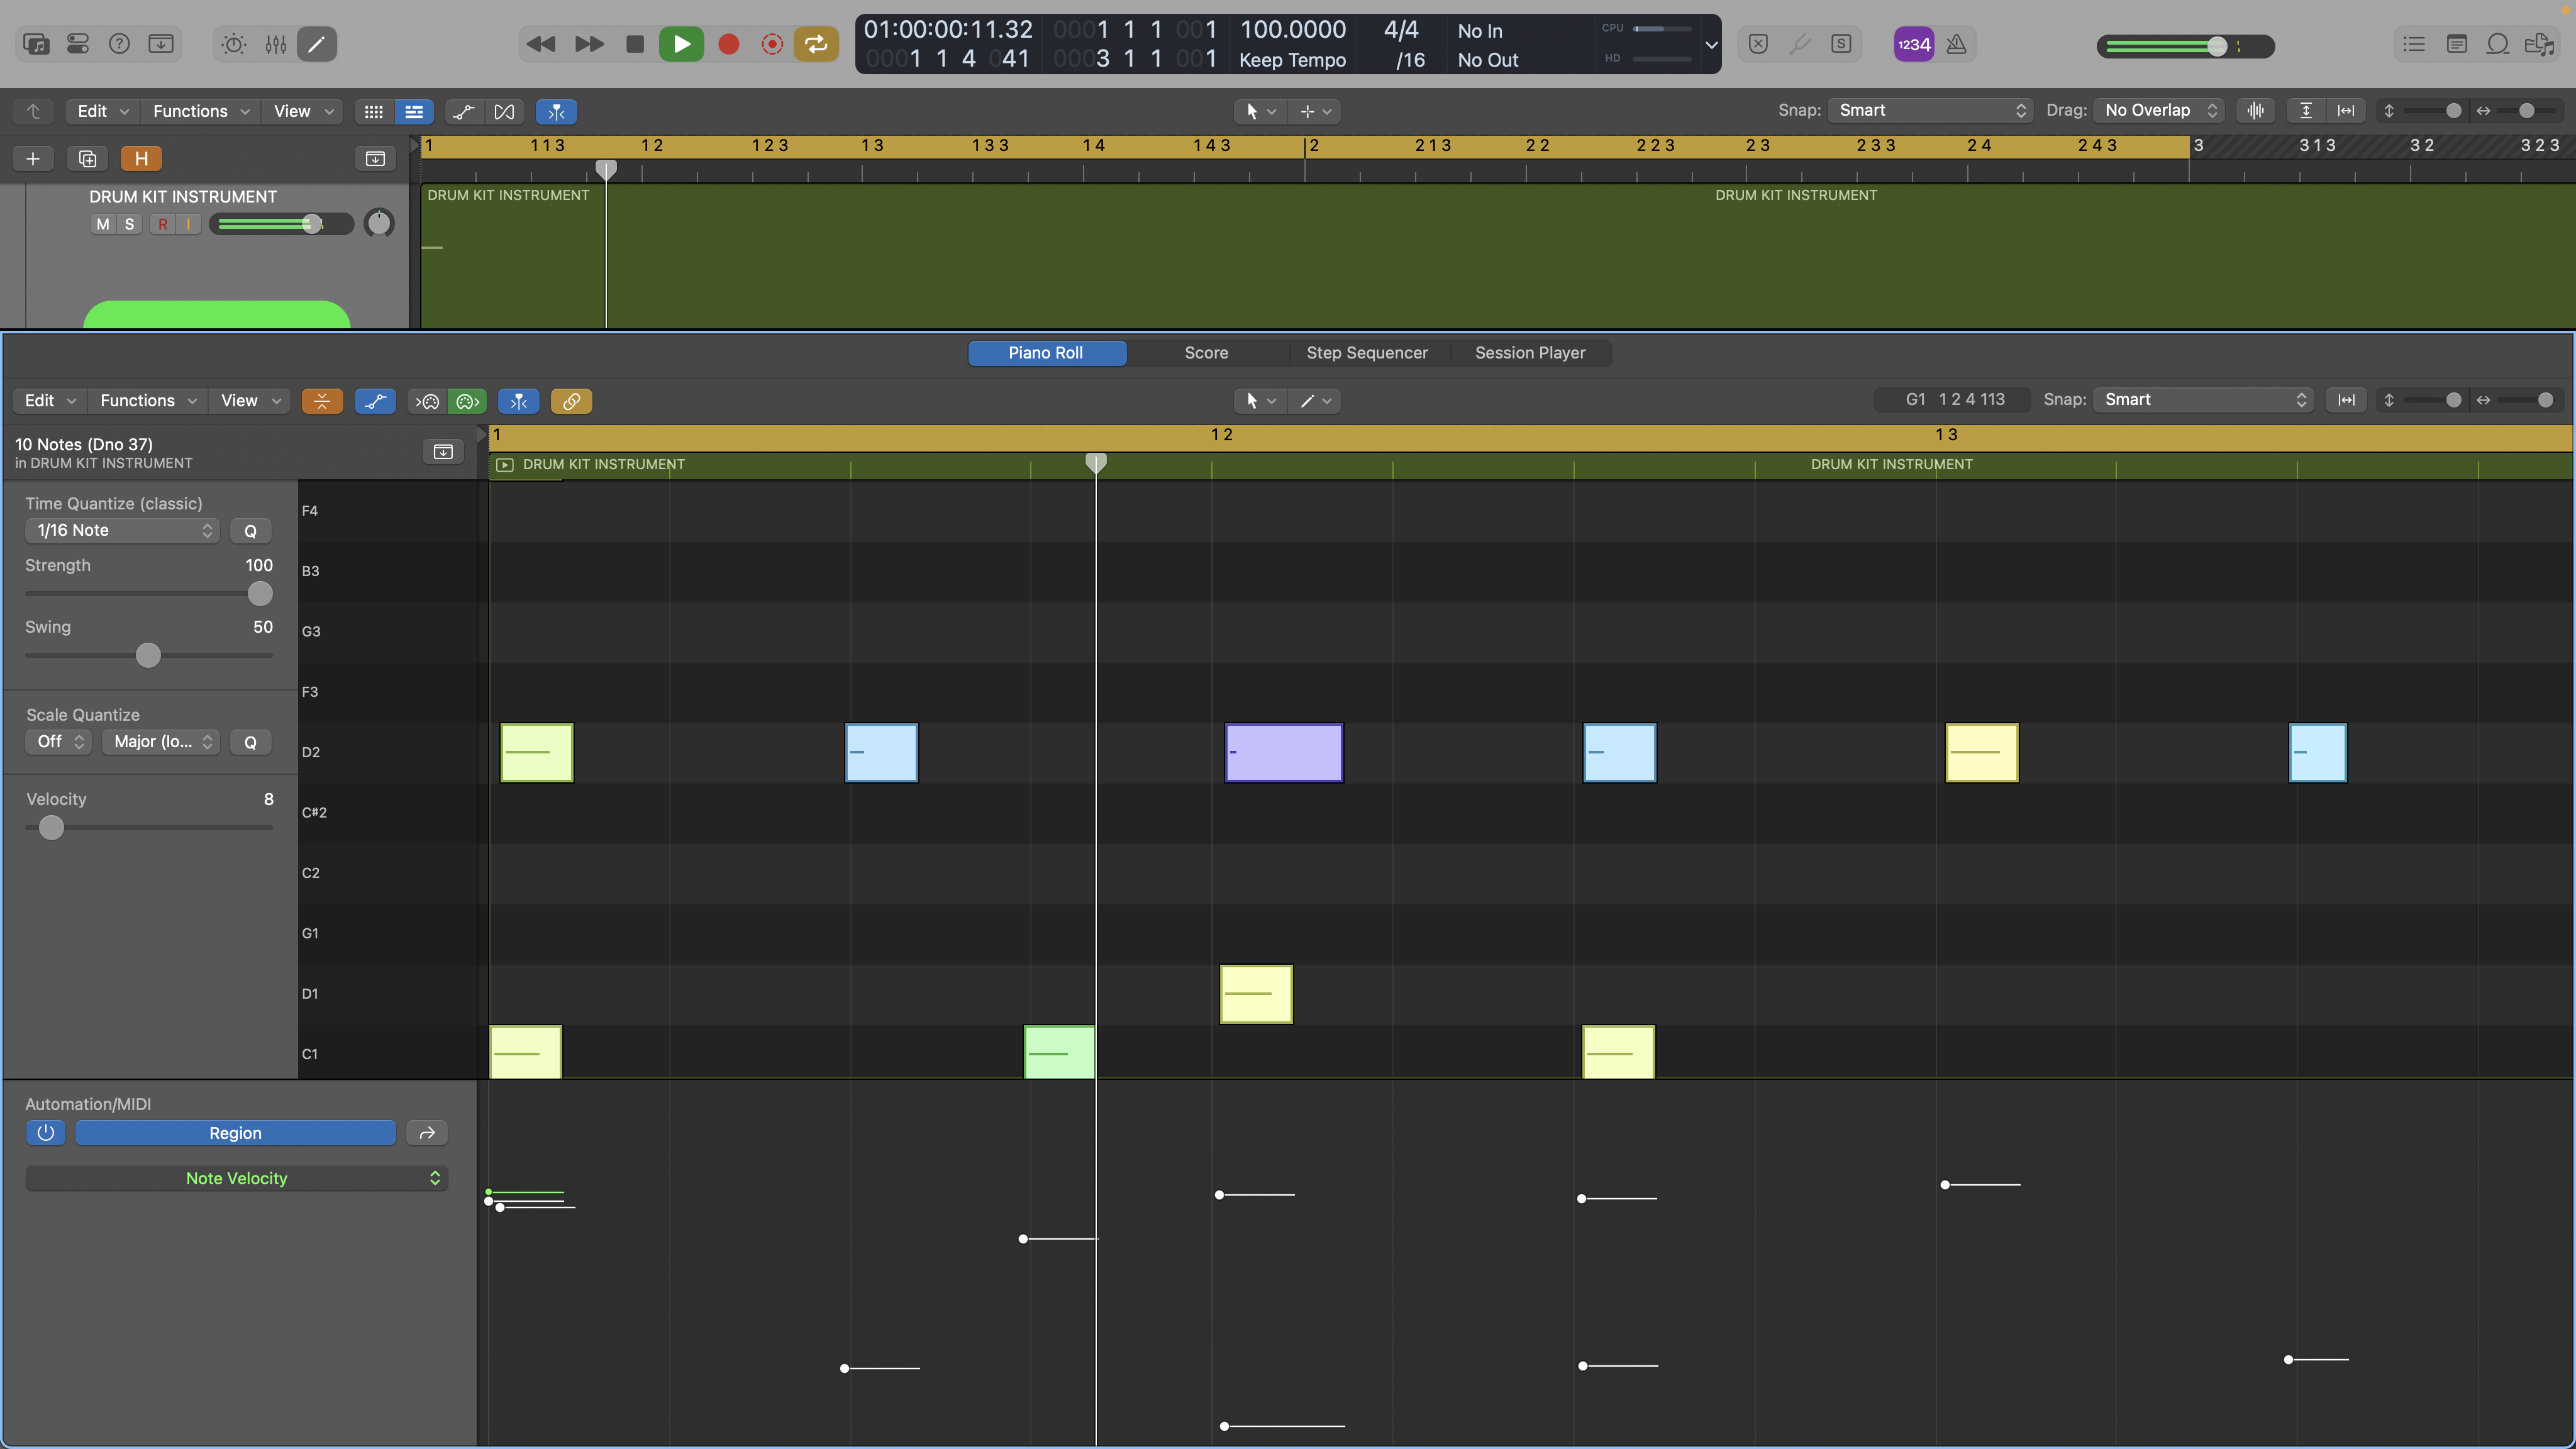Open Note Velocity parameter dropdown

pos(237,1178)
